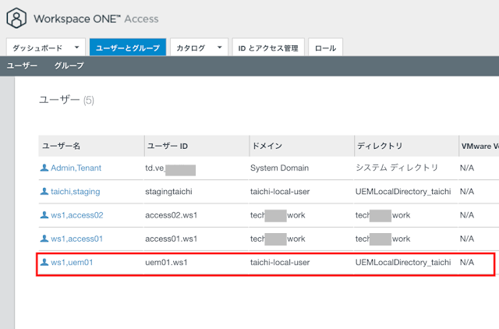Click the ユーザー (5) page heading
Viewport: 499px width, 329px height.
coord(66,100)
